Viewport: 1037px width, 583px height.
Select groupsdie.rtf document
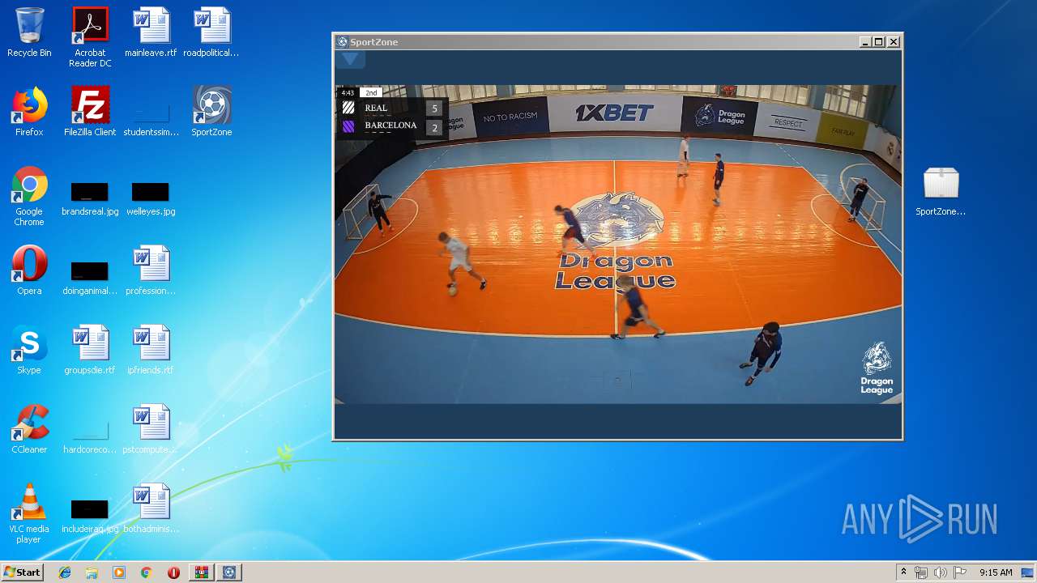[90, 350]
